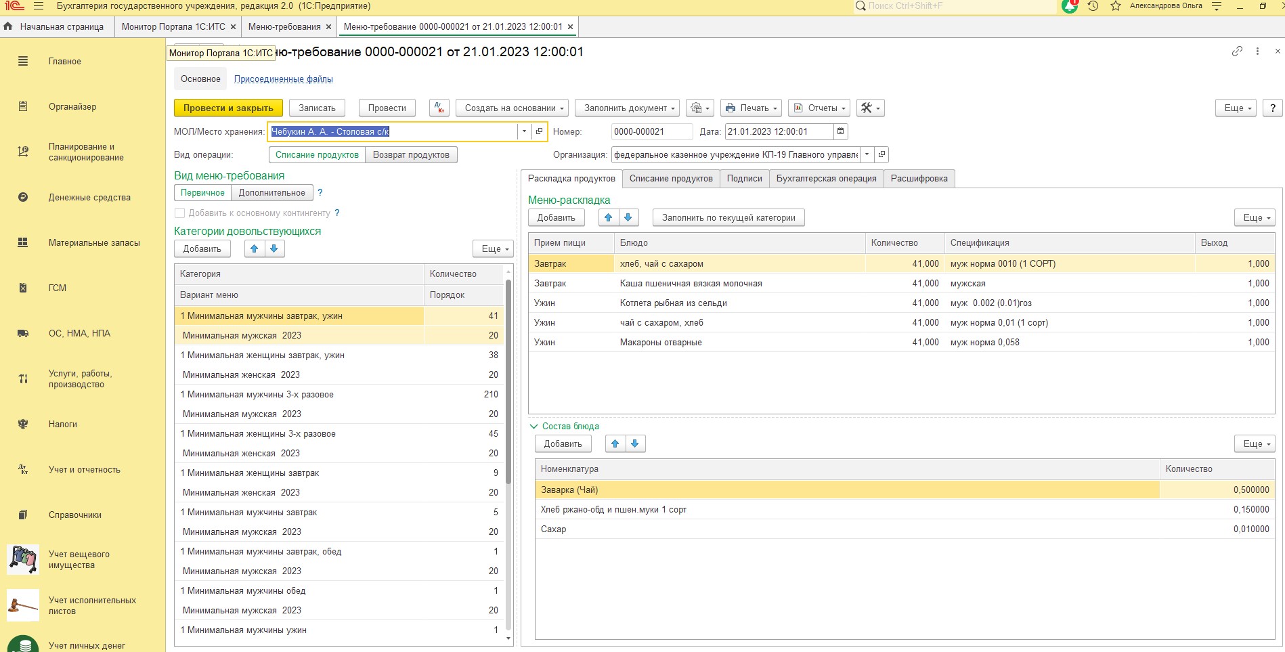
Task: Switch to the Списание продуктов tab
Action: pyautogui.click(x=670, y=178)
